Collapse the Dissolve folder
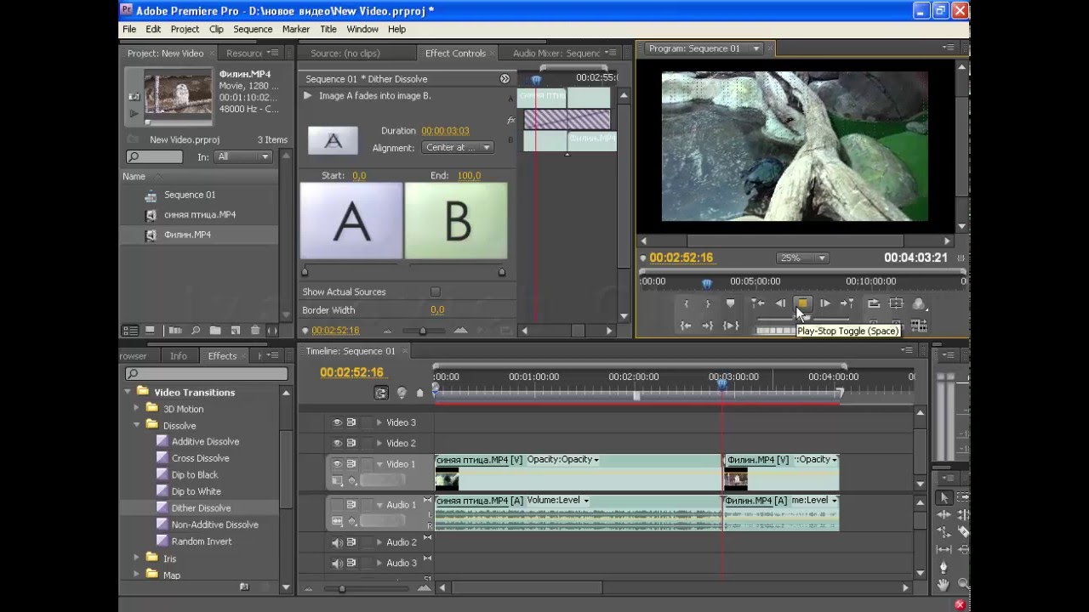The height and width of the screenshot is (612, 1089). (x=136, y=425)
